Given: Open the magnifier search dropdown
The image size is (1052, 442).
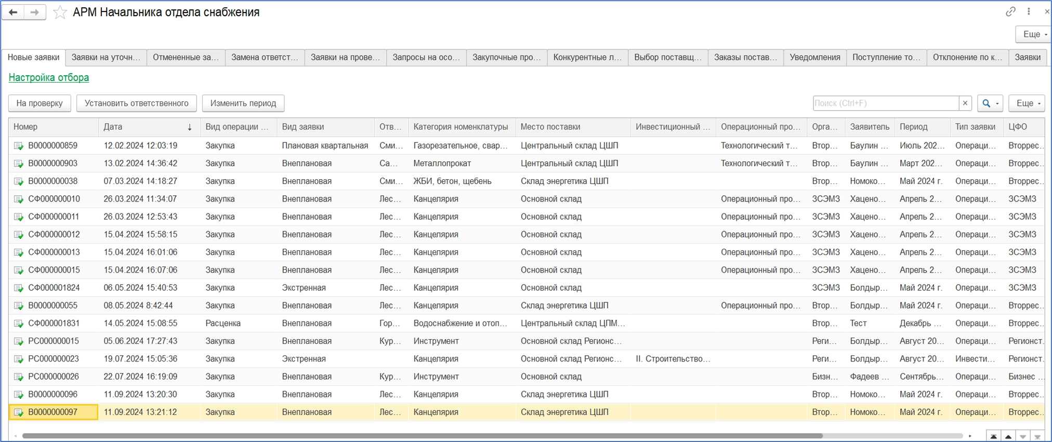Looking at the screenshot, I should point(990,103).
